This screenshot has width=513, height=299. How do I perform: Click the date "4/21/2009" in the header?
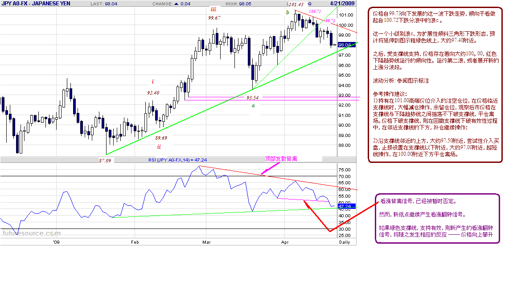pos(342,3)
